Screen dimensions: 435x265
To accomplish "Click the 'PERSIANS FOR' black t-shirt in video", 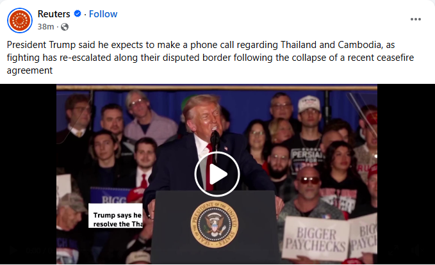I will [307, 159].
